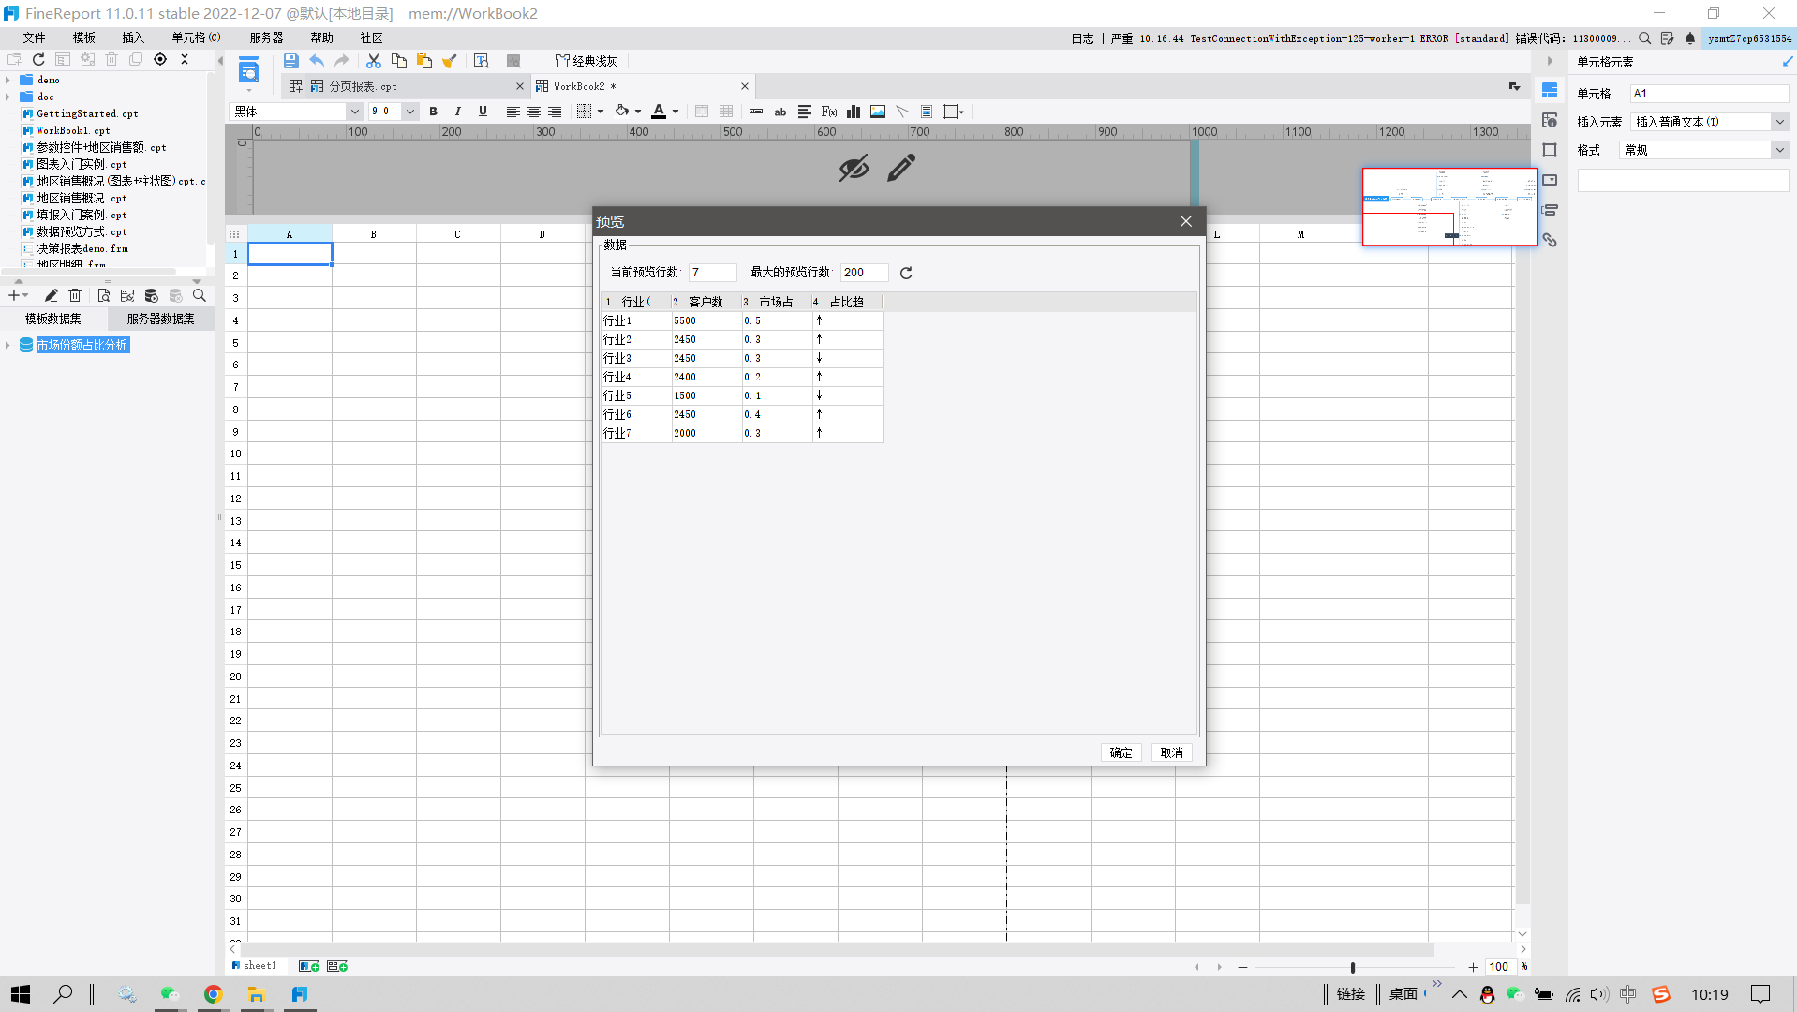Switch to the 服务器数据集 tab

pos(160,319)
